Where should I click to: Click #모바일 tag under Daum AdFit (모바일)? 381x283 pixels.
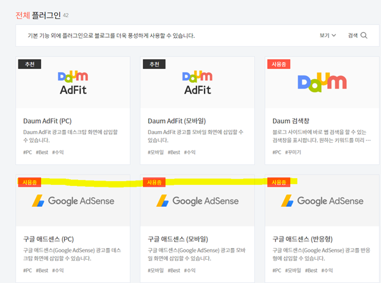[156, 152]
